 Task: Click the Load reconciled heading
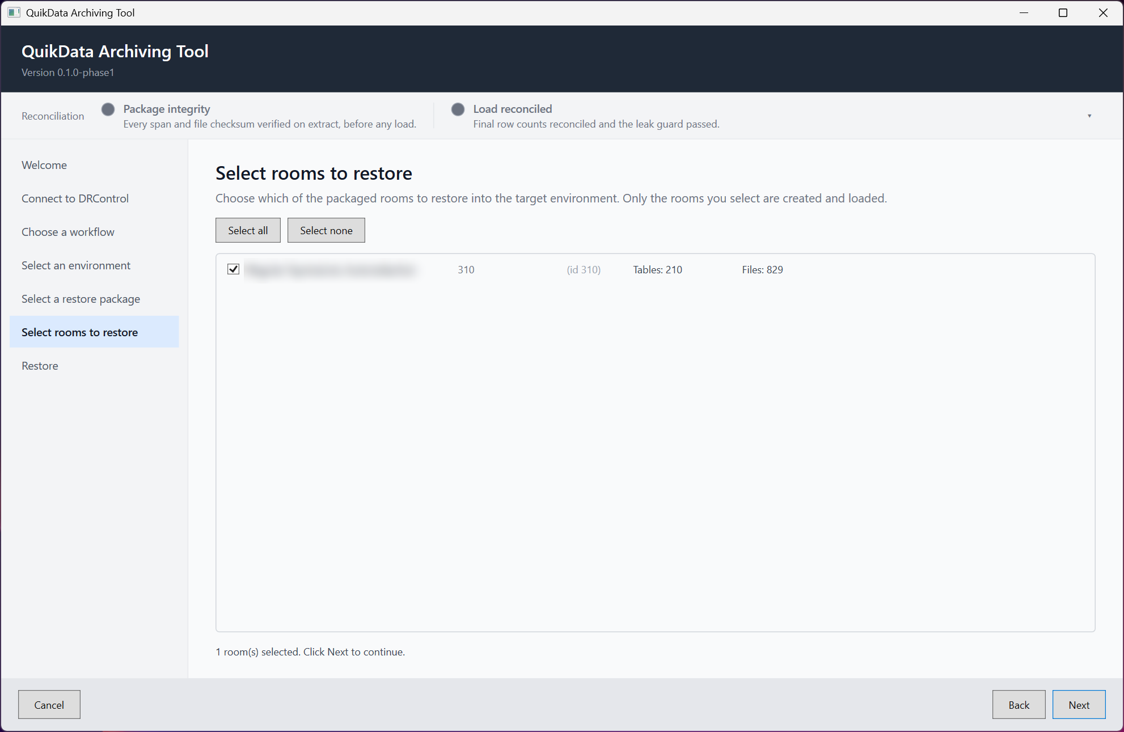point(513,109)
